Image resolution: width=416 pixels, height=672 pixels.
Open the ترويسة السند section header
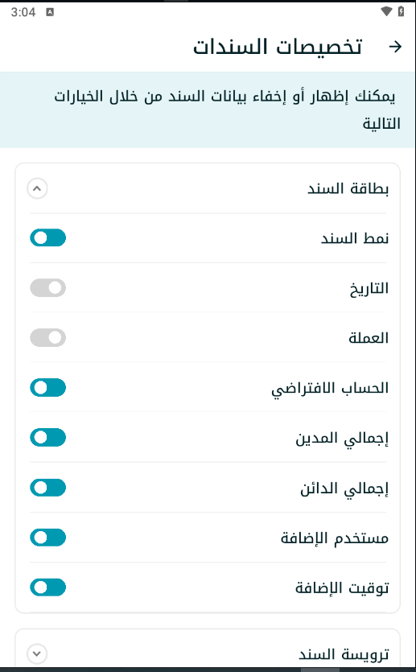tap(208, 651)
